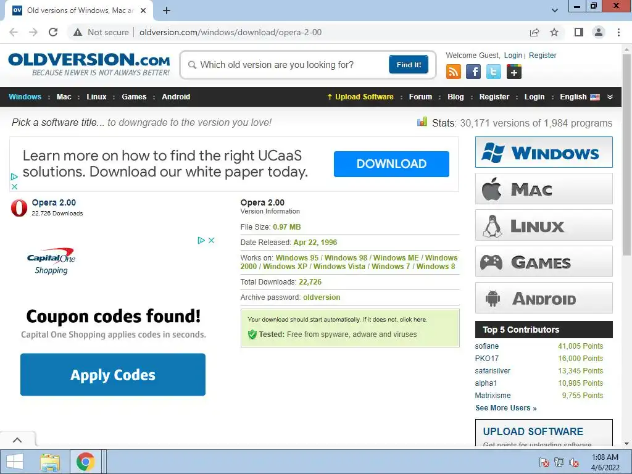The height and width of the screenshot is (474, 632).
Task: Click the Twitter bird icon
Action: (x=493, y=72)
